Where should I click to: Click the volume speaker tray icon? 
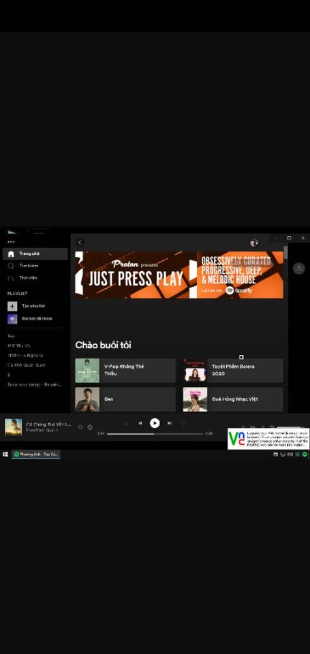coord(290,454)
